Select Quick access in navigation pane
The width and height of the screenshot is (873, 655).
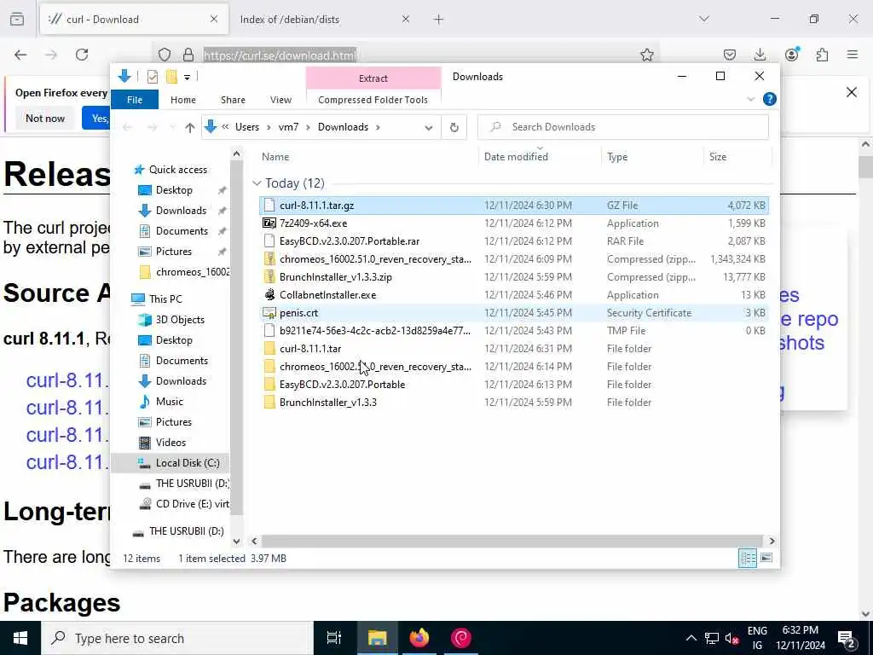pyautogui.click(x=177, y=170)
